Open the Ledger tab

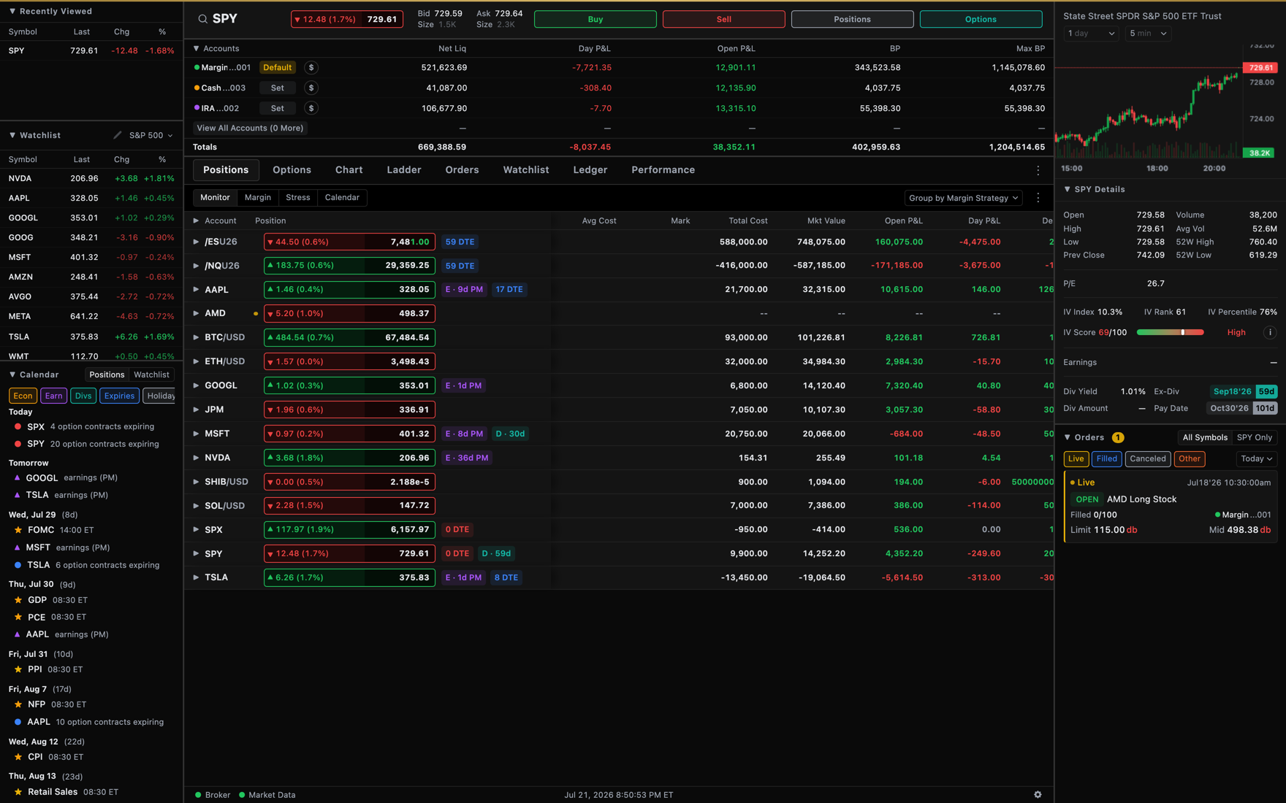[590, 170]
